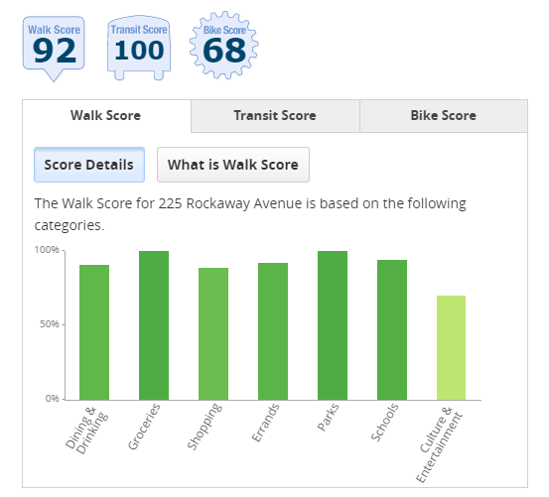Click the Dining & Drinking axis label
This screenshot has width=549, height=497.
(86, 431)
